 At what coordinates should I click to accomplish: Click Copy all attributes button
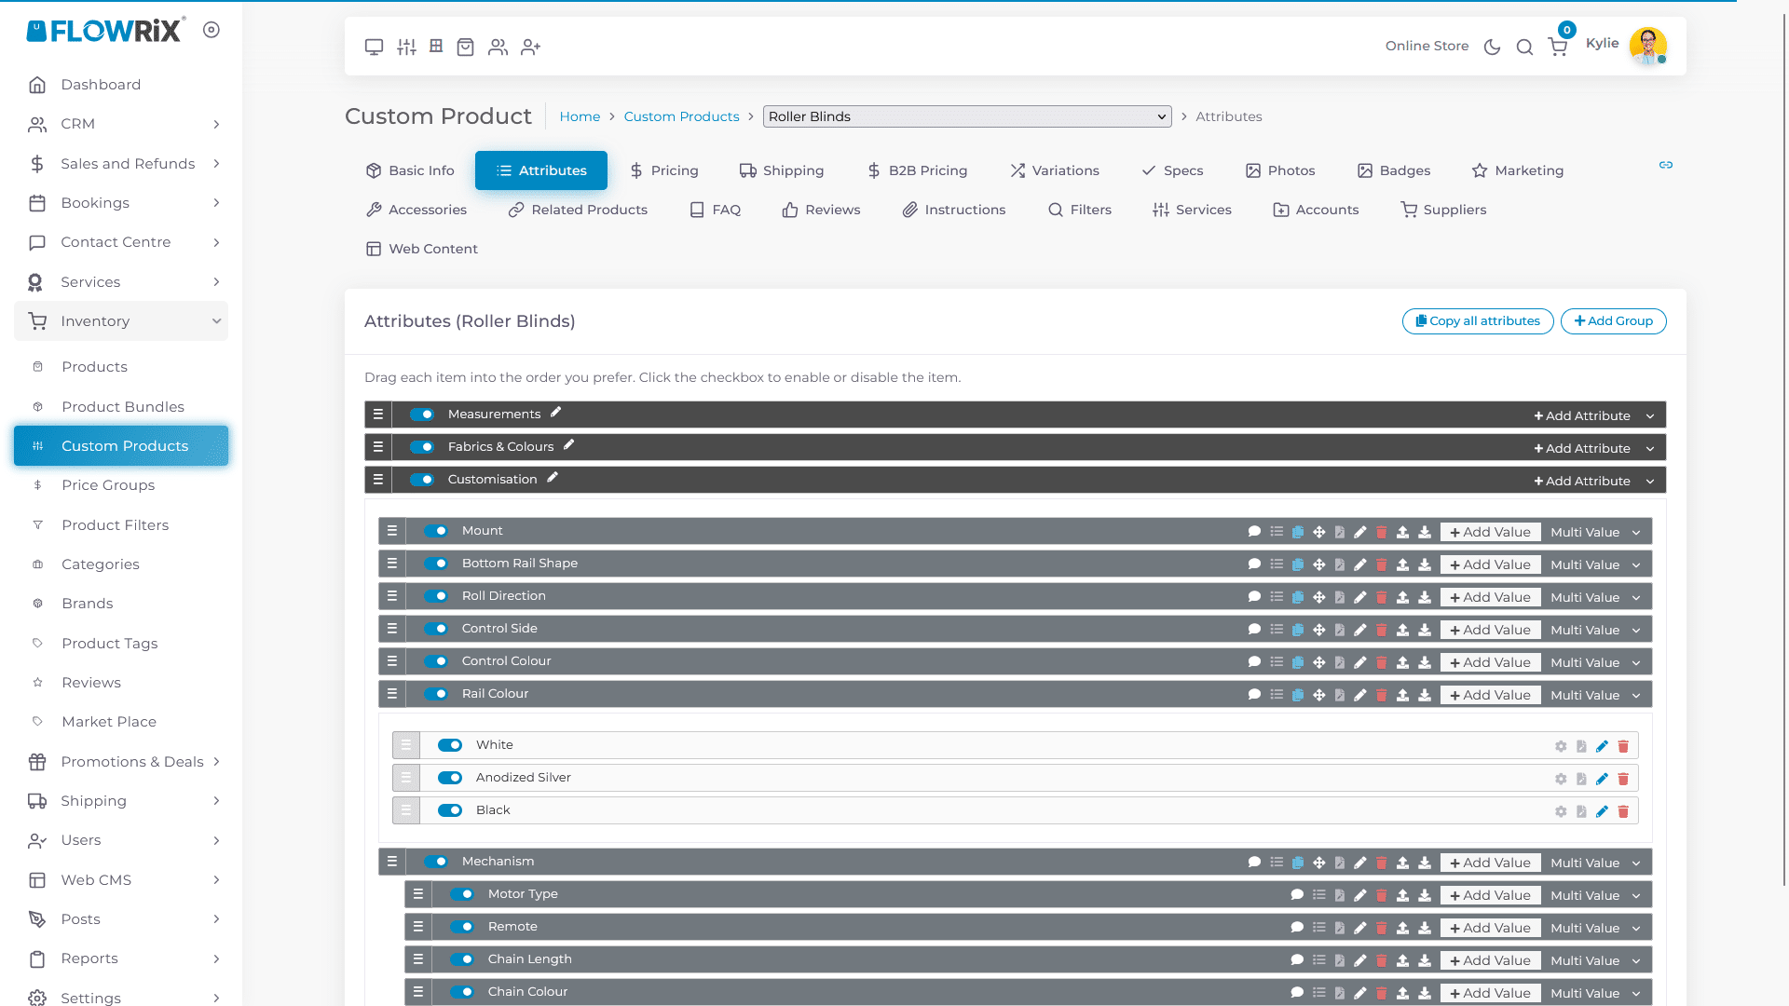pyautogui.click(x=1478, y=320)
